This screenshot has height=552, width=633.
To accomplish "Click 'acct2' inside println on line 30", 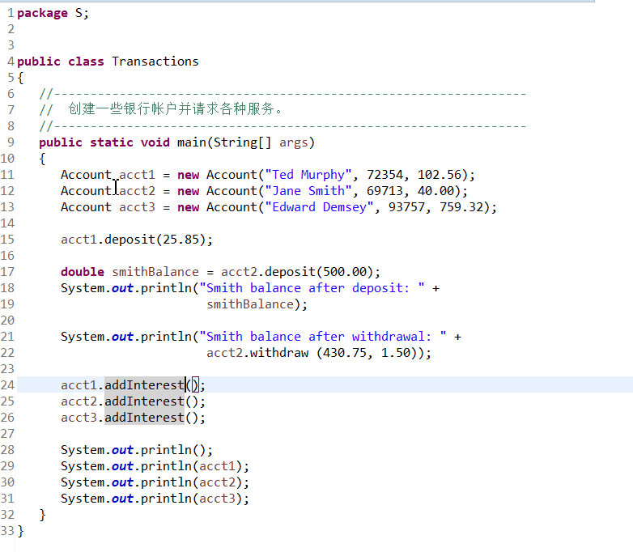I will pyautogui.click(x=217, y=482).
